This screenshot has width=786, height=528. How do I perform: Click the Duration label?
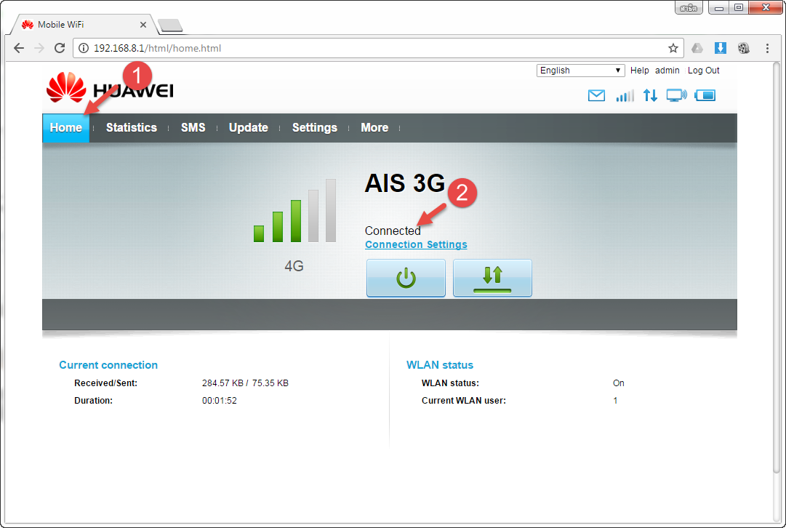point(93,401)
